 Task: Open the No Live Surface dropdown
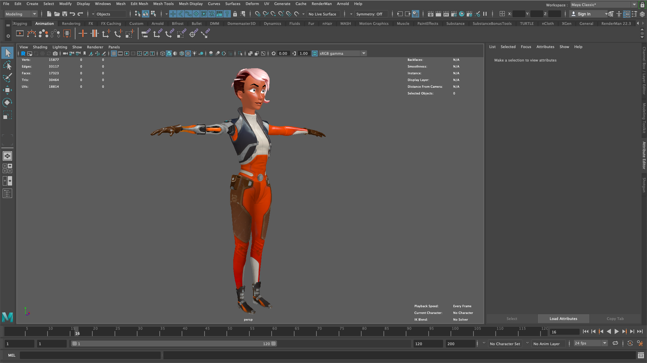point(322,14)
